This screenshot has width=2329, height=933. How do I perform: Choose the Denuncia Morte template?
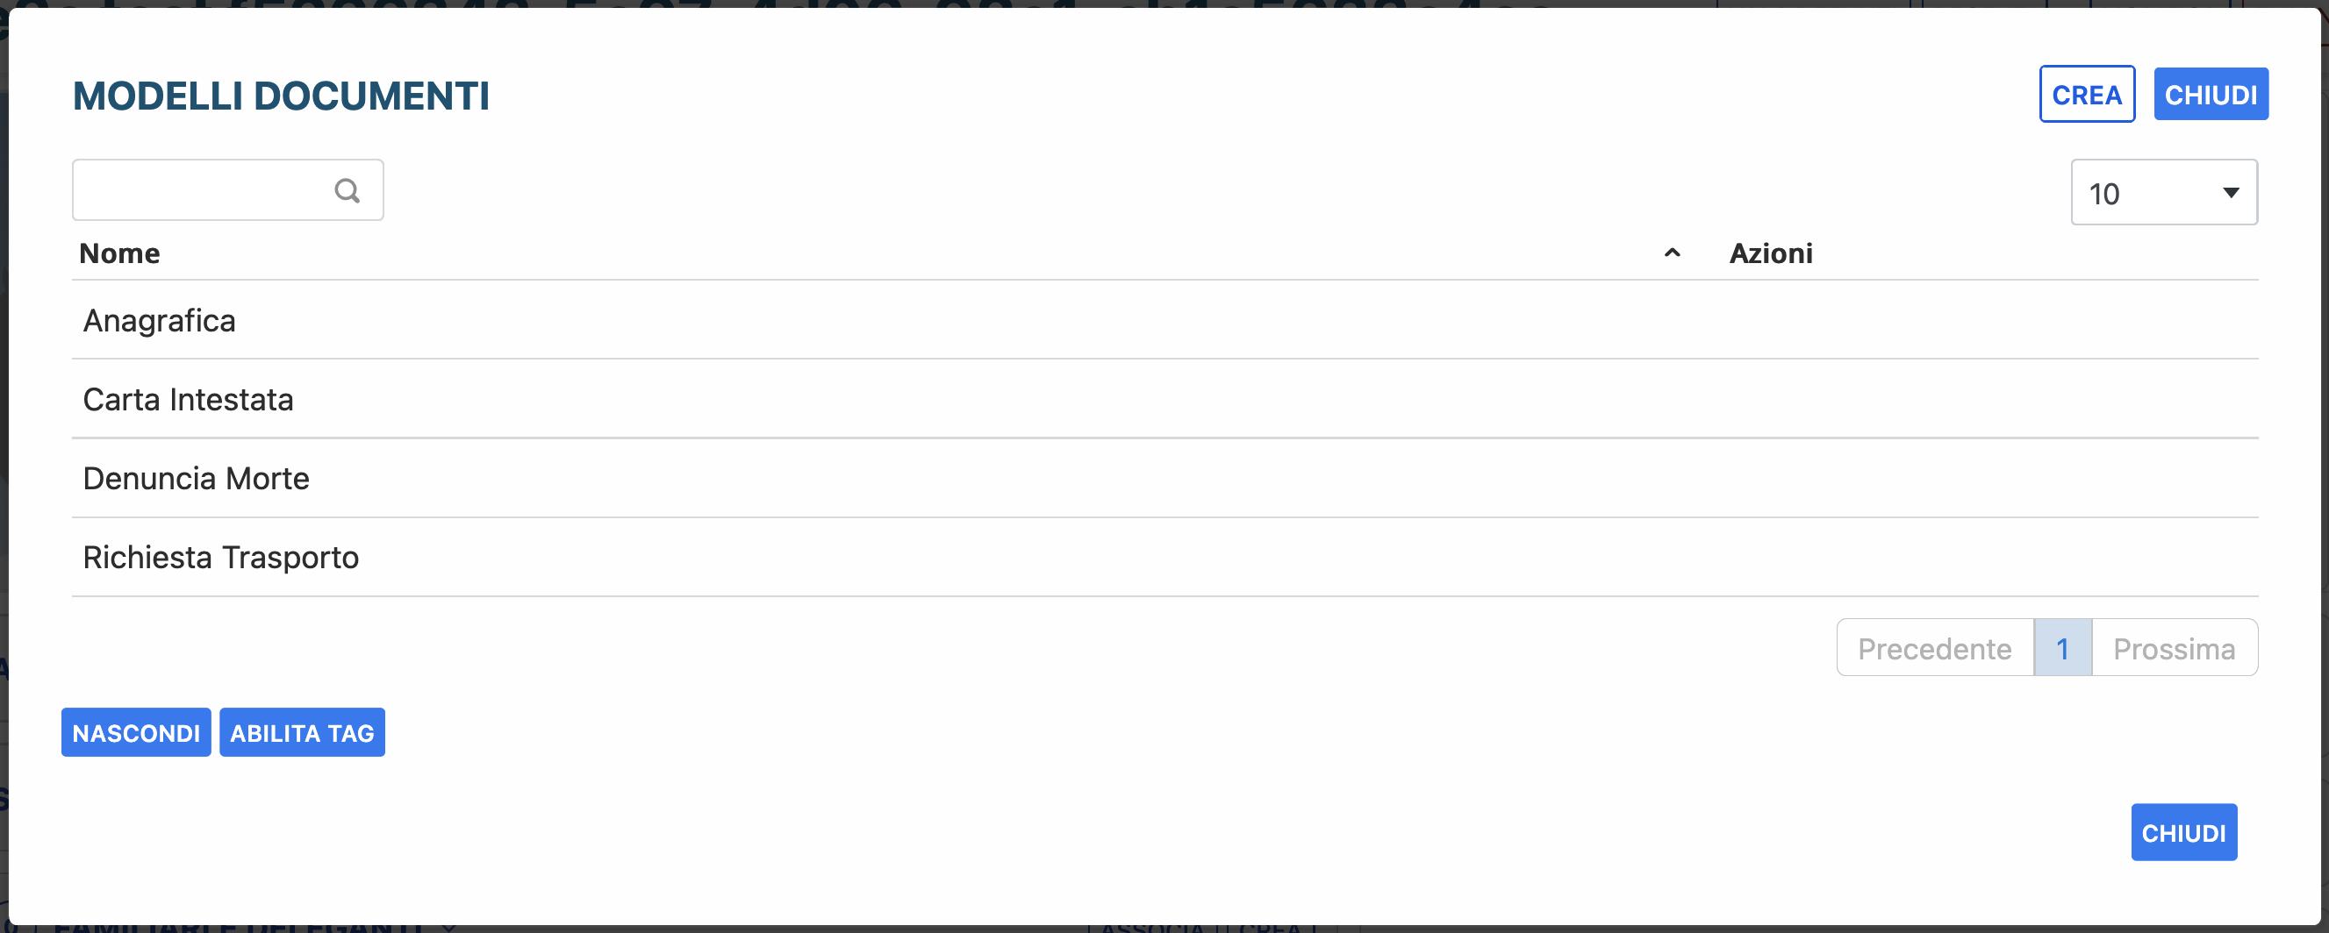pos(197,478)
